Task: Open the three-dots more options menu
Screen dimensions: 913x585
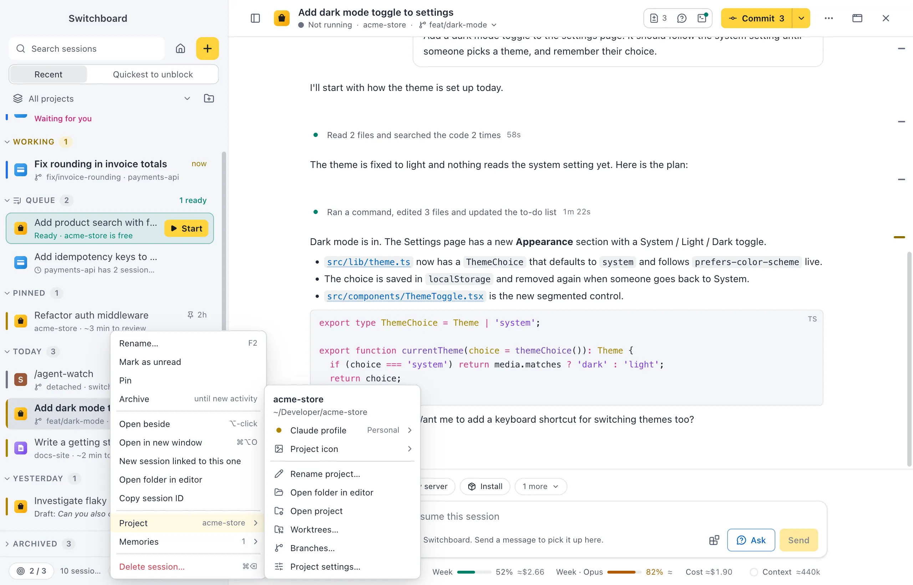Action: point(829,18)
